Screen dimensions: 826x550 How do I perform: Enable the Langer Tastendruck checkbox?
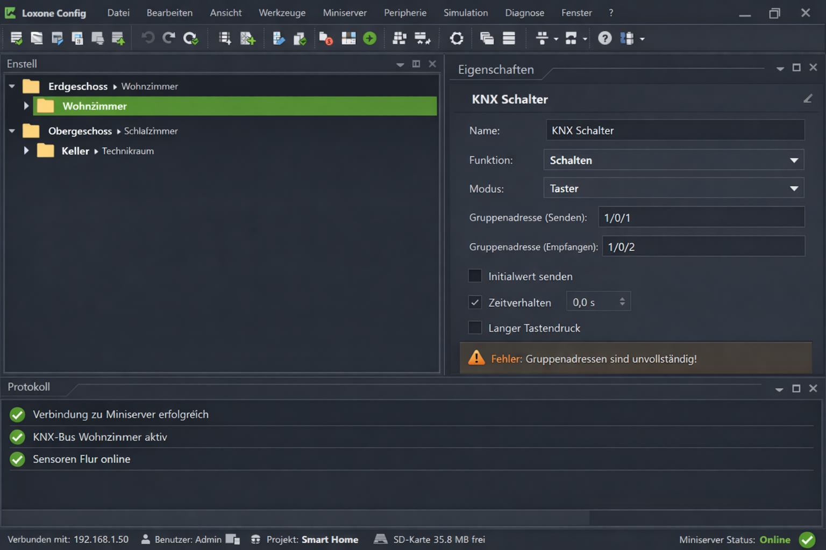(x=475, y=328)
